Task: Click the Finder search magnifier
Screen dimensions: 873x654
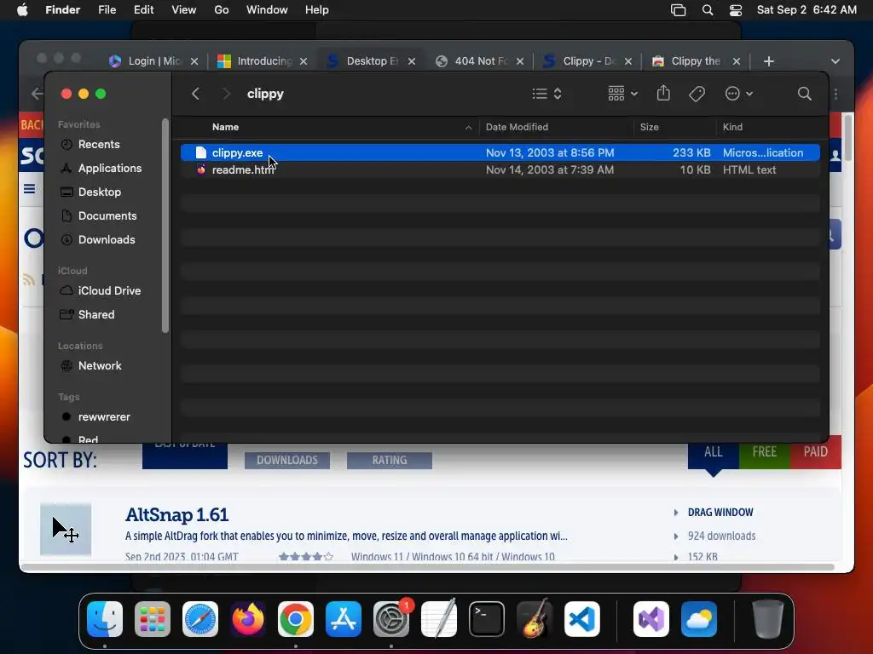Action: point(804,94)
